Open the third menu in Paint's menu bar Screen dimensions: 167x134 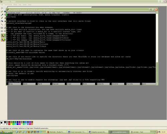[15, 5]
